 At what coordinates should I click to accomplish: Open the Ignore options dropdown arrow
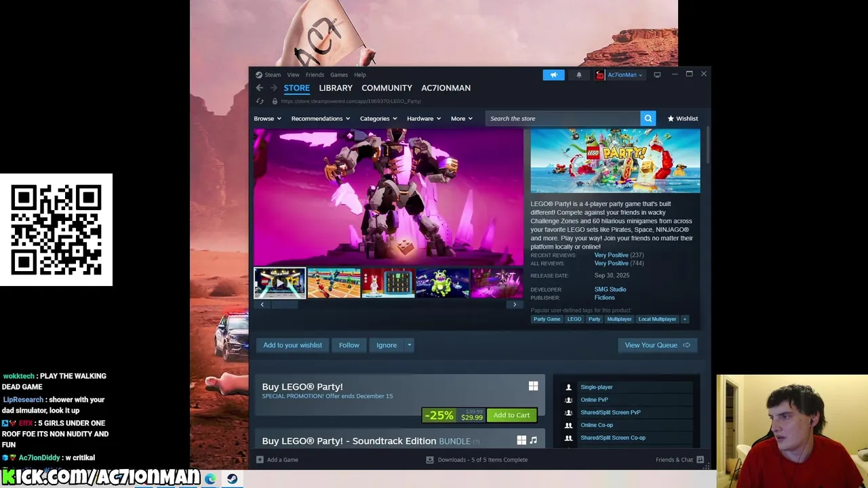[x=409, y=345]
